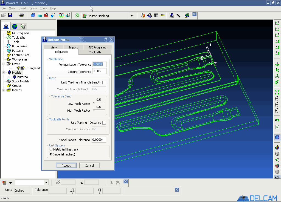This screenshot has height=202, width=281.
Task: Toggle the block display cube icon
Action: [277, 137]
